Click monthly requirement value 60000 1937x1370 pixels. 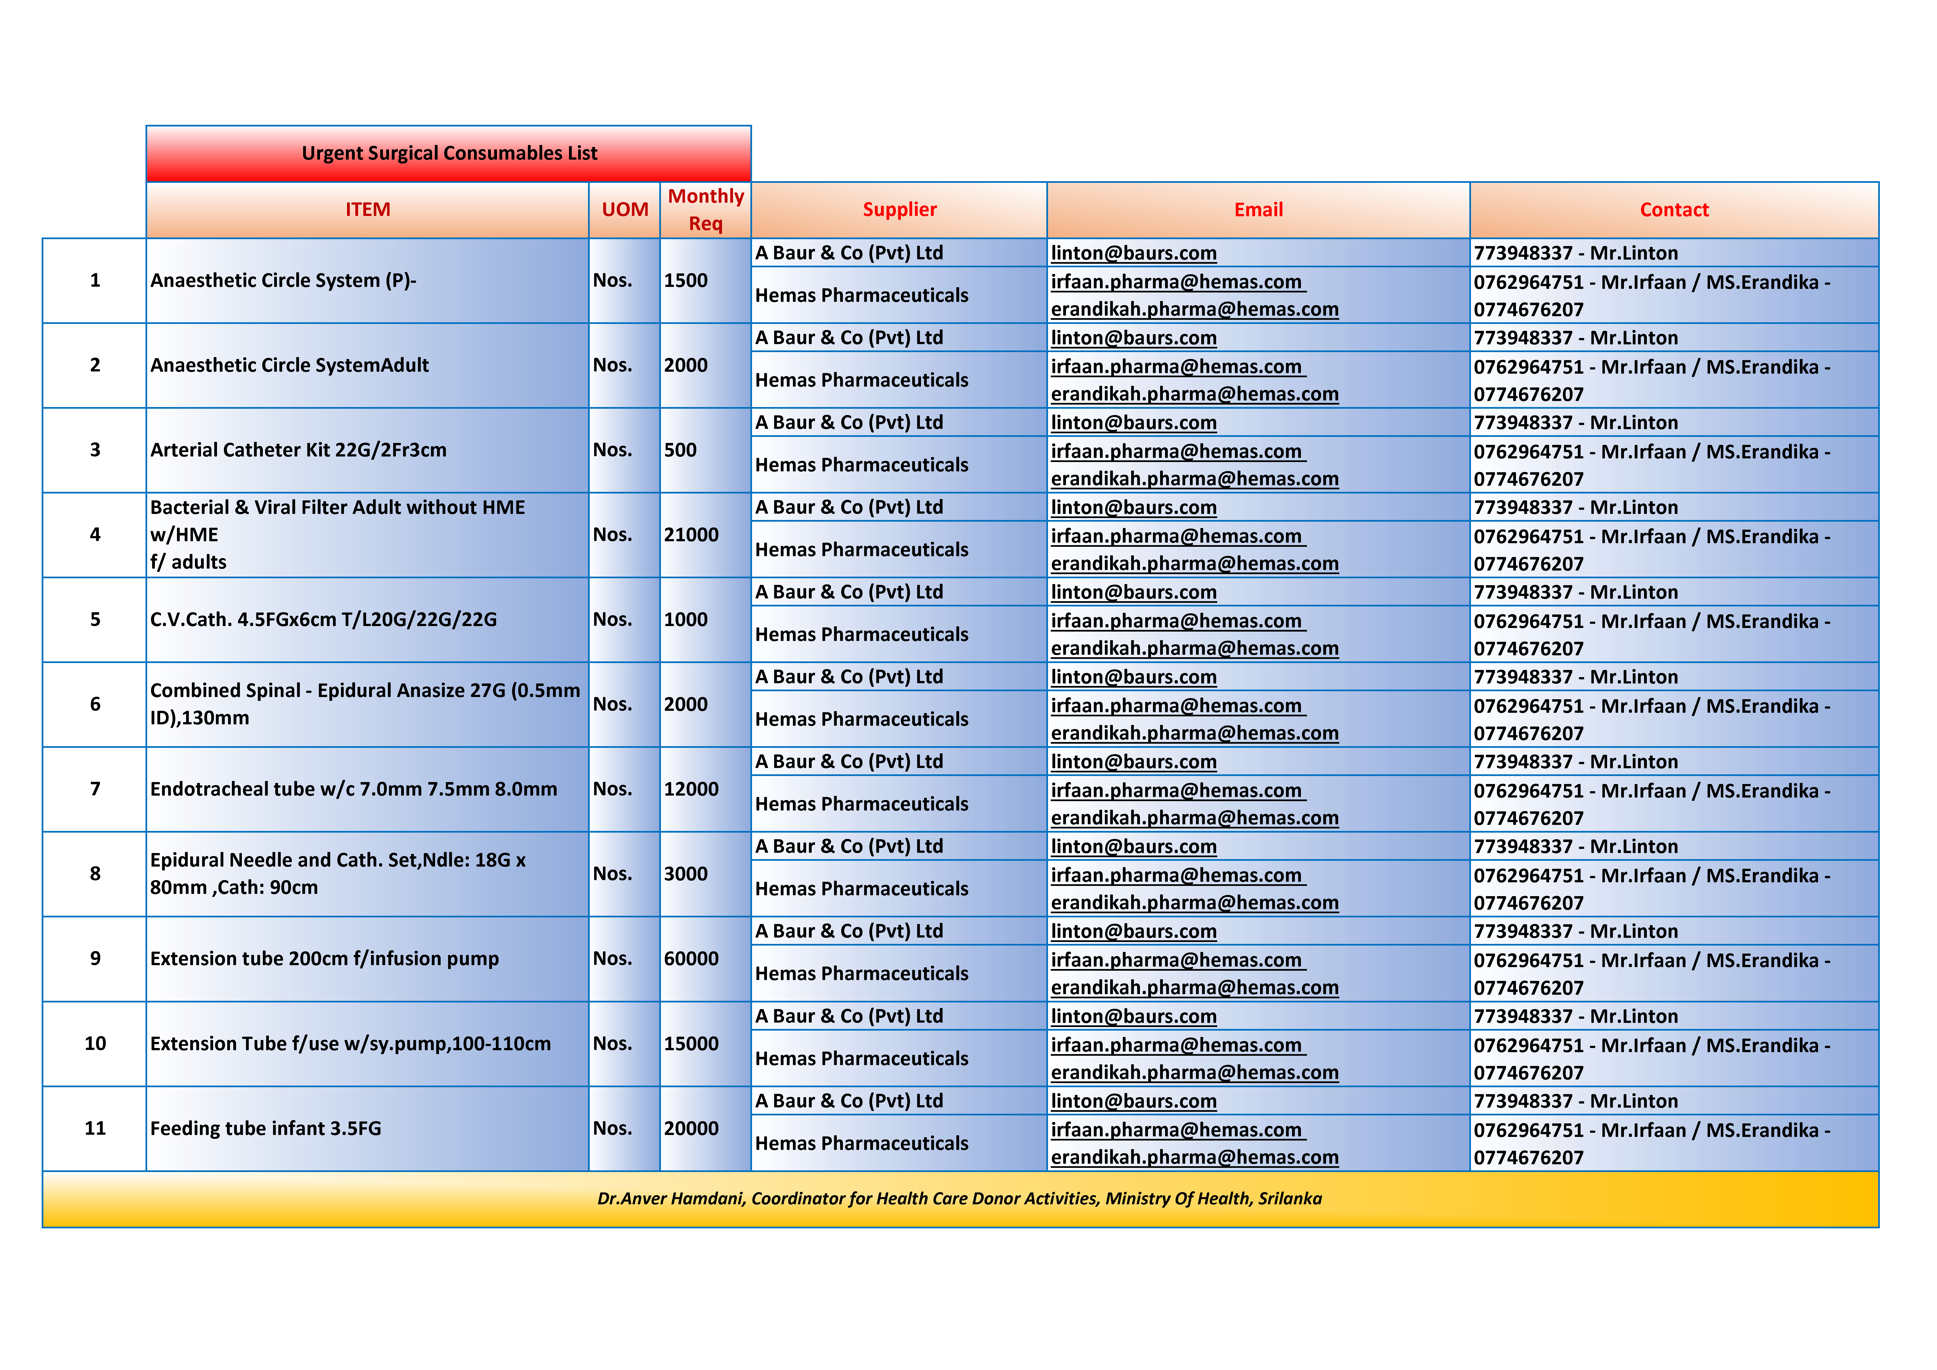(705, 959)
